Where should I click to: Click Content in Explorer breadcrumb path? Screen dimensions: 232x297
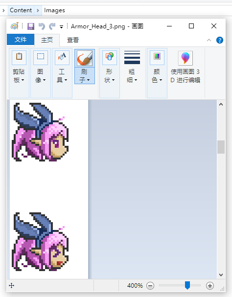(21, 10)
